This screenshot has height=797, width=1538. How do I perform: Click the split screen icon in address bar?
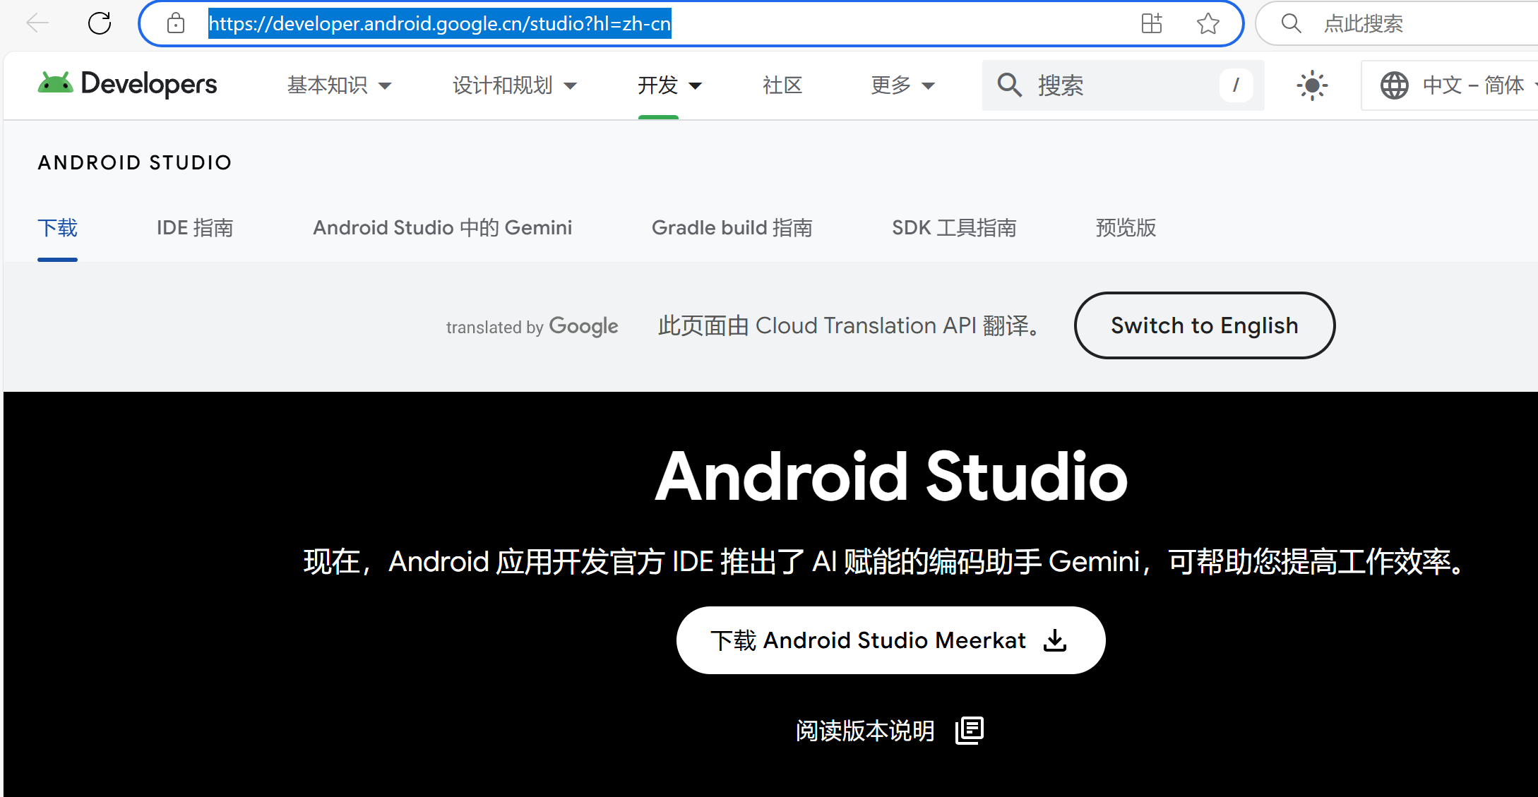(x=1151, y=23)
